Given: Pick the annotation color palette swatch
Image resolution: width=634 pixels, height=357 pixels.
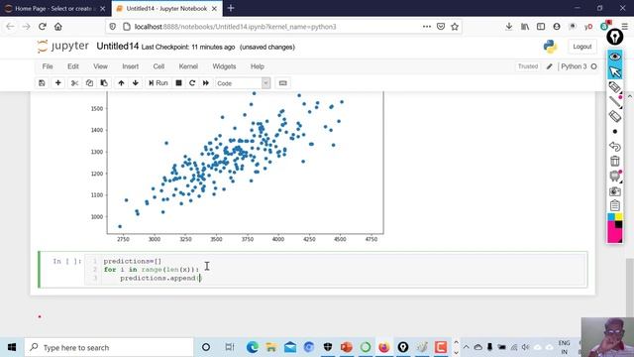Looking at the screenshot, I should pos(615,228).
